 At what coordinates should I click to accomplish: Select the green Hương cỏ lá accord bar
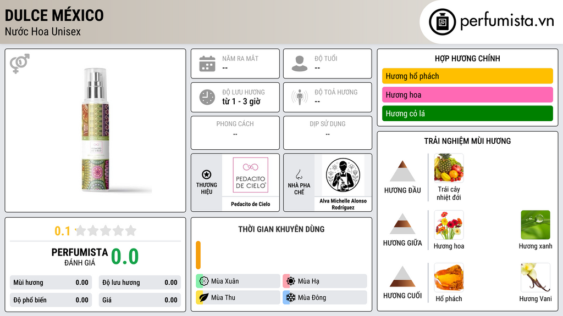coord(467,113)
